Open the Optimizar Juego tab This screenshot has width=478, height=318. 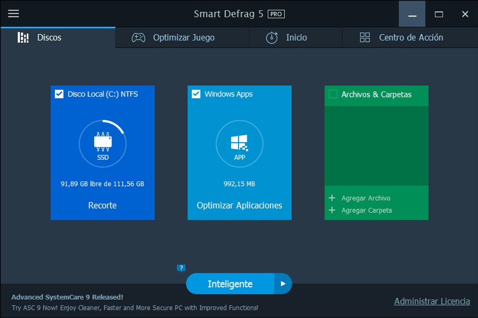[182, 37]
